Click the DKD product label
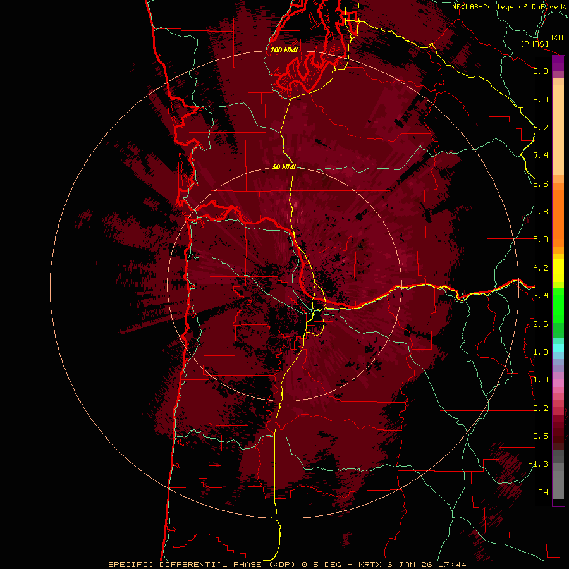The width and height of the screenshot is (569, 569). pyautogui.click(x=556, y=38)
